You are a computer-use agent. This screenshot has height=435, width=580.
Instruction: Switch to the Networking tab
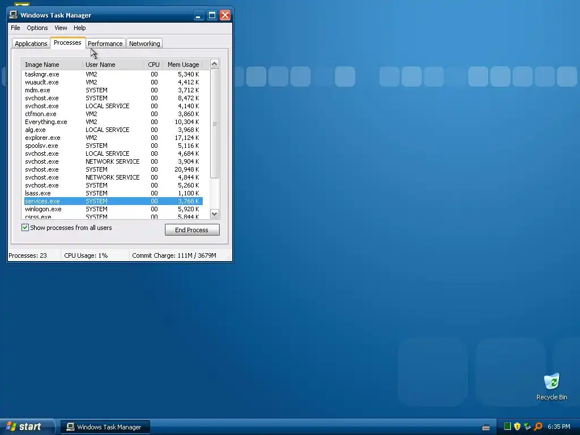coord(144,44)
